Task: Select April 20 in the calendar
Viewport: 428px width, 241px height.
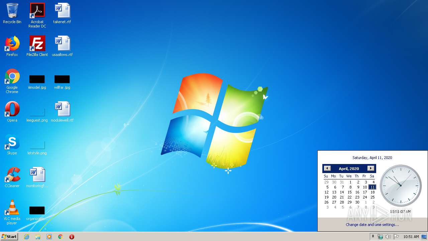Action: [334, 197]
